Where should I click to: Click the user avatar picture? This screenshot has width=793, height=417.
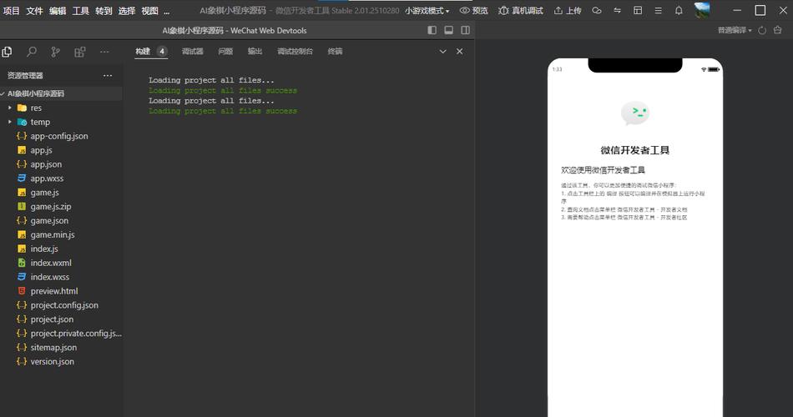pos(702,10)
